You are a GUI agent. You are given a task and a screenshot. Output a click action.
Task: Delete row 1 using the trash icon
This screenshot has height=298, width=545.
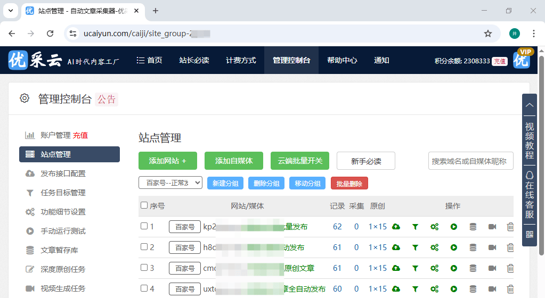[510, 227]
